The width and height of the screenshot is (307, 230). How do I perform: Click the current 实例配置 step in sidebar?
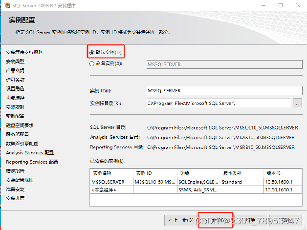[x=15, y=116]
